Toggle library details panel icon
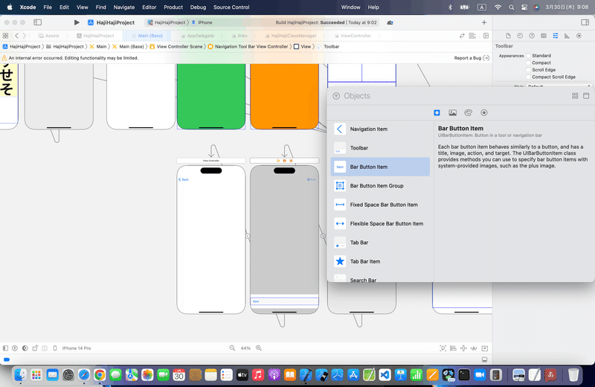The width and height of the screenshot is (595, 387). click(586, 96)
